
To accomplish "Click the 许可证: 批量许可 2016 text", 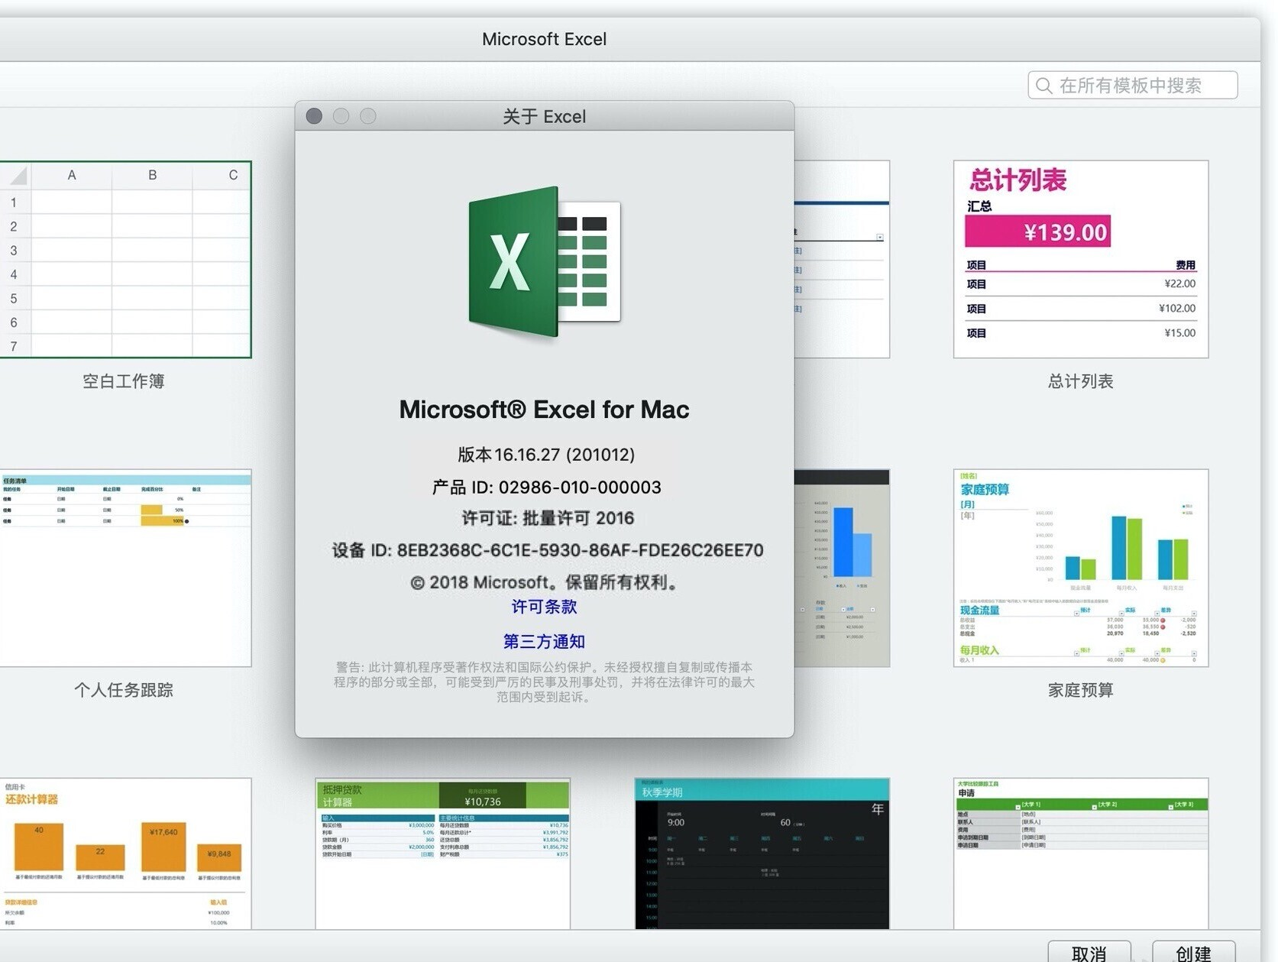I will click(x=548, y=518).
